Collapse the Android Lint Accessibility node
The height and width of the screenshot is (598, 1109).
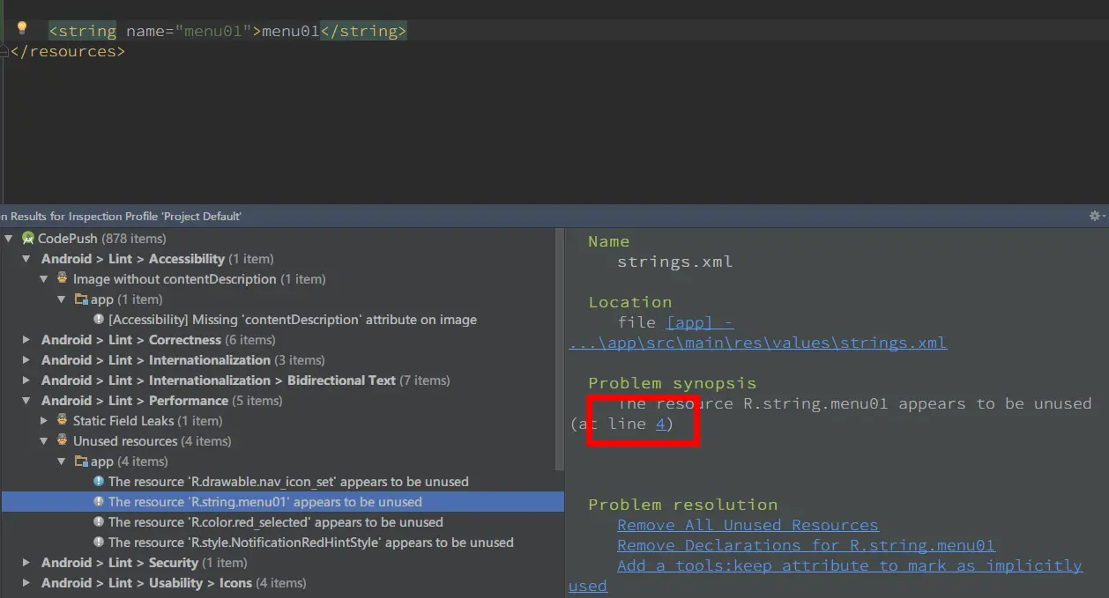tap(26, 259)
